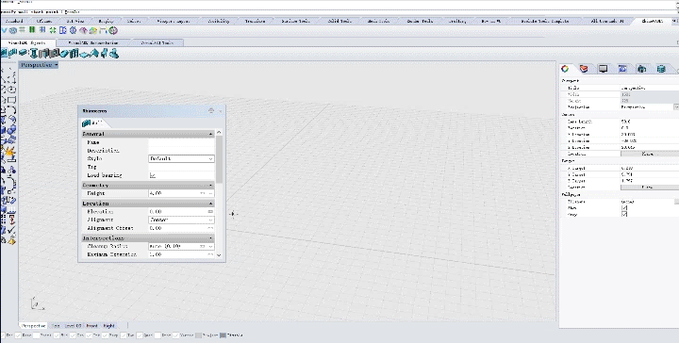Open the Properties color-wheel panel tab
The height and width of the screenshot is (343, 679).
coord(565,69)
